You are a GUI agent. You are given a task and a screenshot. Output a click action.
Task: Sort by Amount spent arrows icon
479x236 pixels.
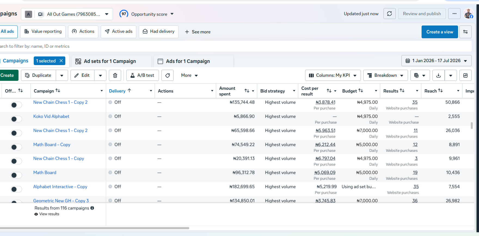pos(247,91)
